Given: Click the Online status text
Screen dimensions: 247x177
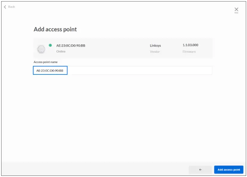Looking at the screenshot, I should point(61,52).
